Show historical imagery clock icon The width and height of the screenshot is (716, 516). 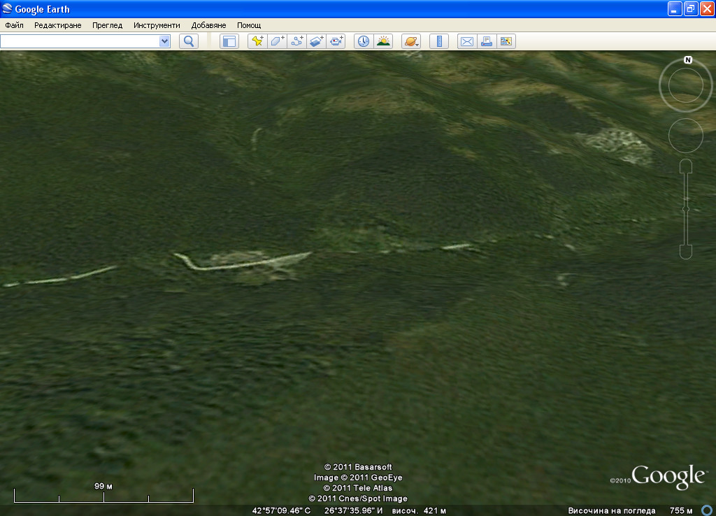(x=364, y=41)
